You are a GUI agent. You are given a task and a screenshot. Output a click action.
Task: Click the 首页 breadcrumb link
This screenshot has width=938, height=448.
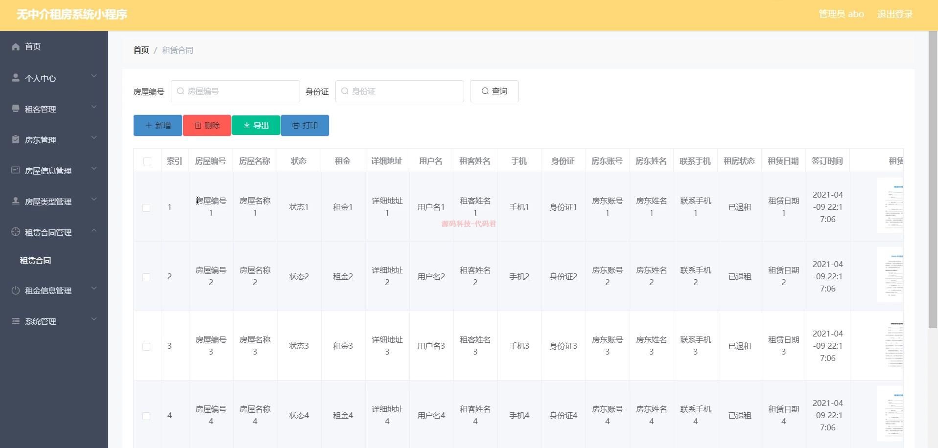point(141,50)
